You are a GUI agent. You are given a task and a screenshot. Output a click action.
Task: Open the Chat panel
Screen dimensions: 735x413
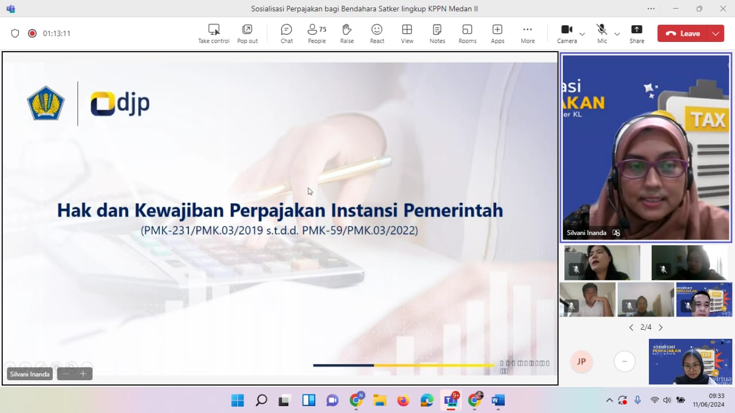[287, 33]
